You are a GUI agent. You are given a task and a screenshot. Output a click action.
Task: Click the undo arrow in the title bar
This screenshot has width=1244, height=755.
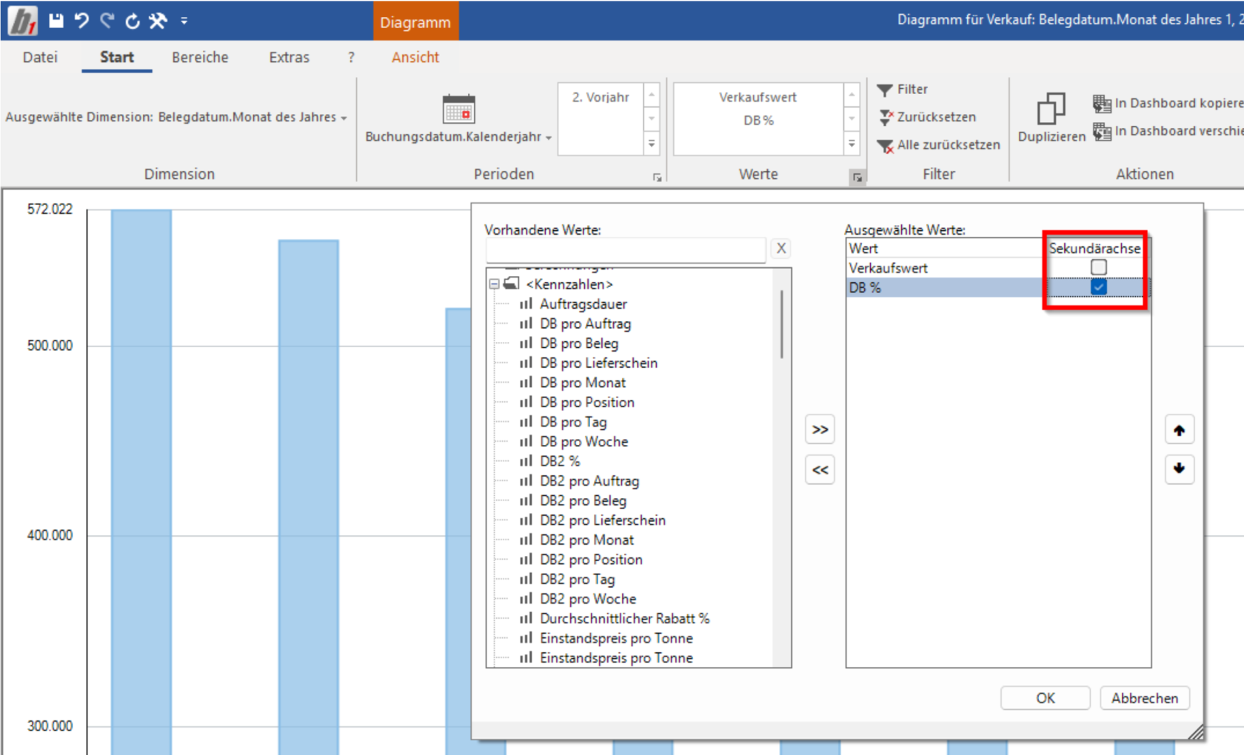point(81,21)
